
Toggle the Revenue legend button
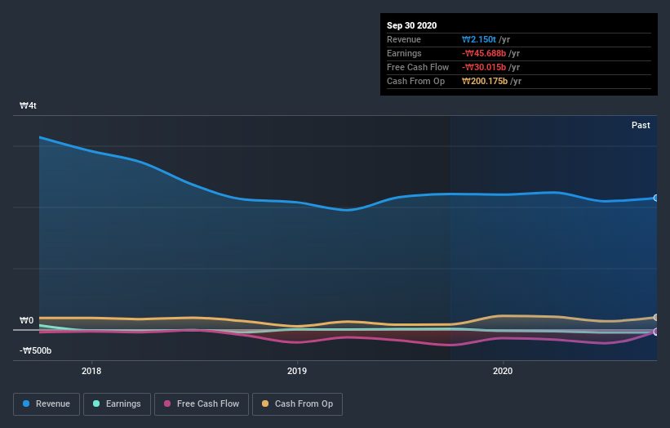click(x=47, y=404)
